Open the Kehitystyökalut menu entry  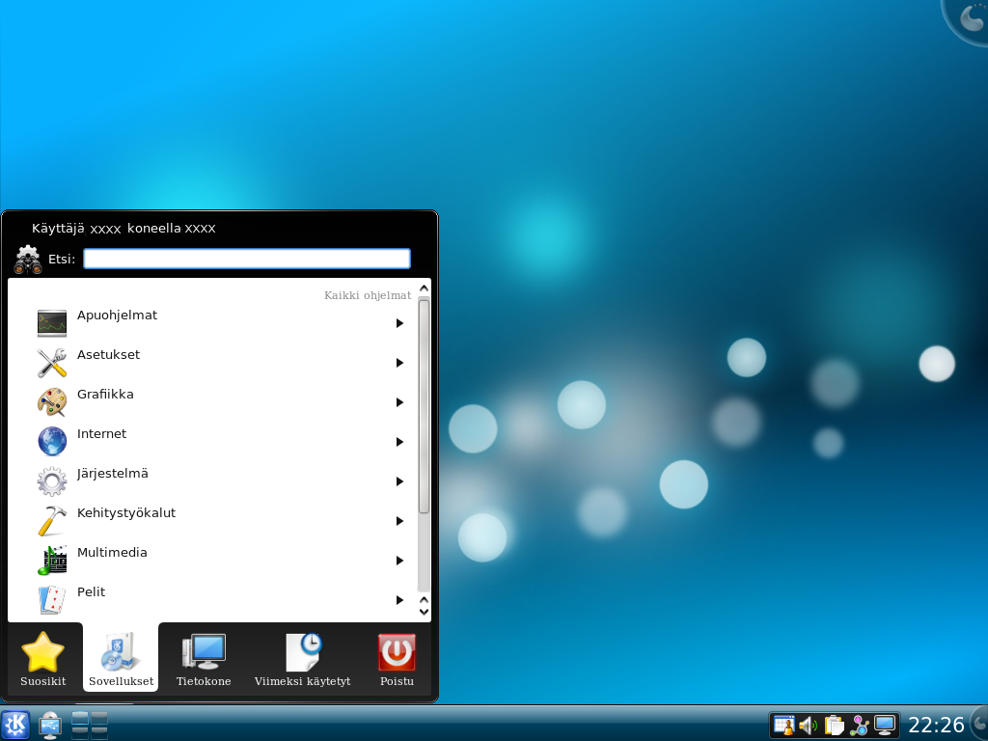[x=126, y=513]
